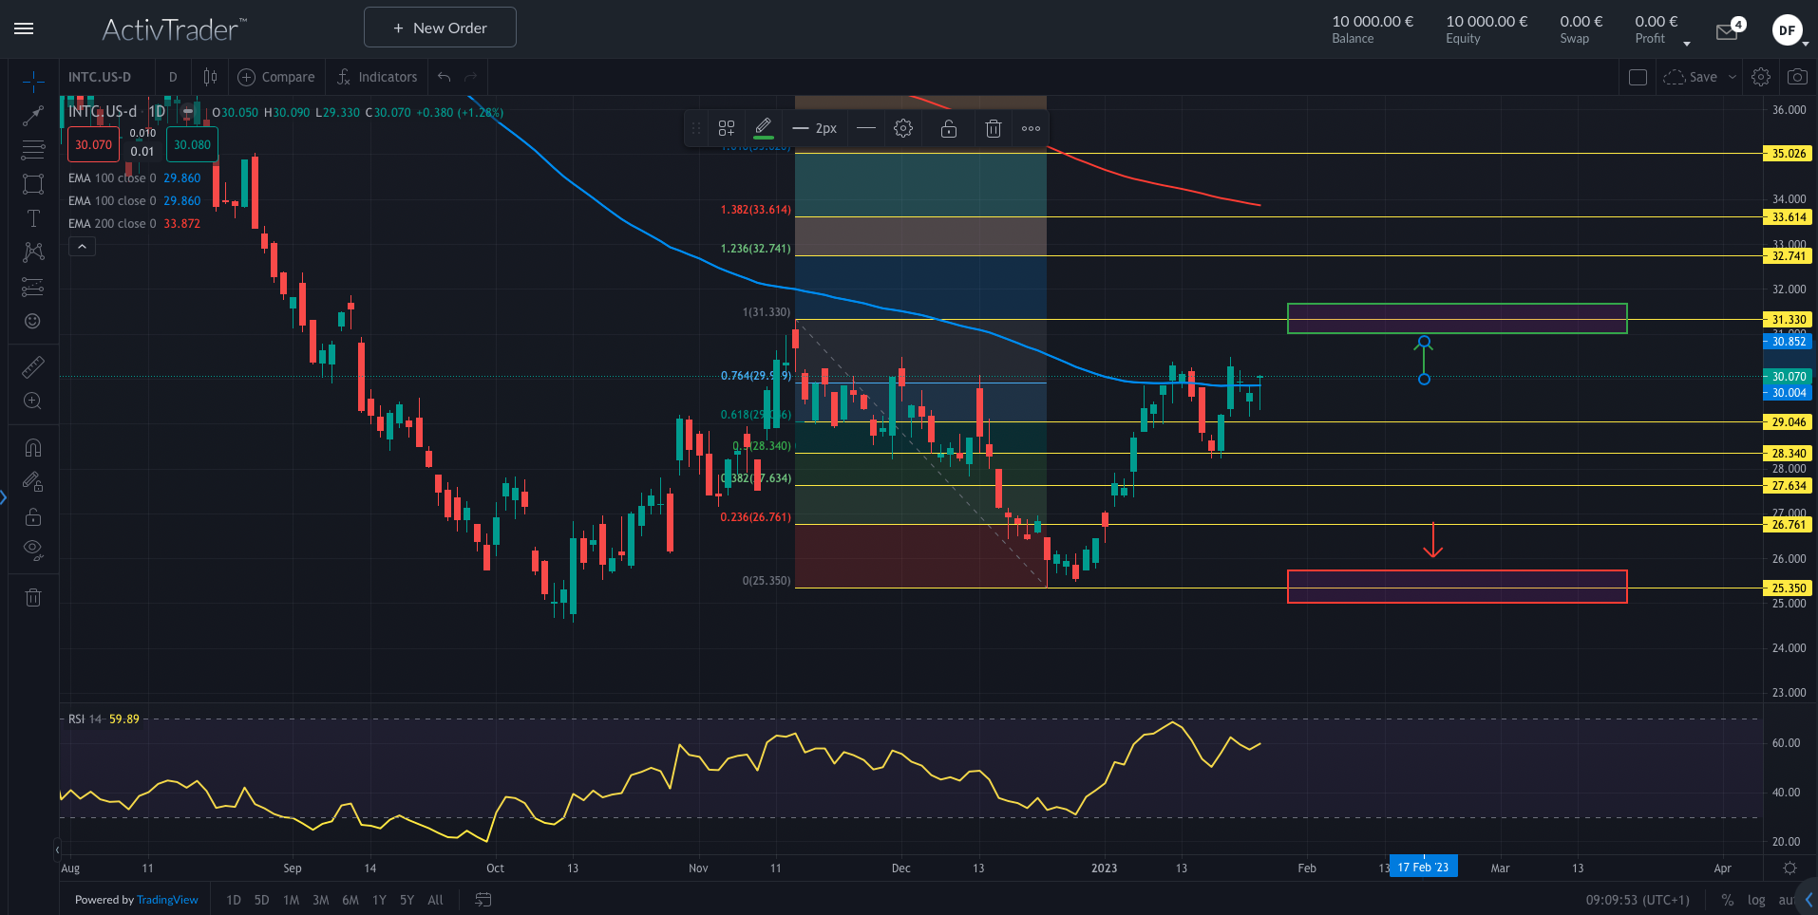Open the measure ruler tool

tap(32, 365)
